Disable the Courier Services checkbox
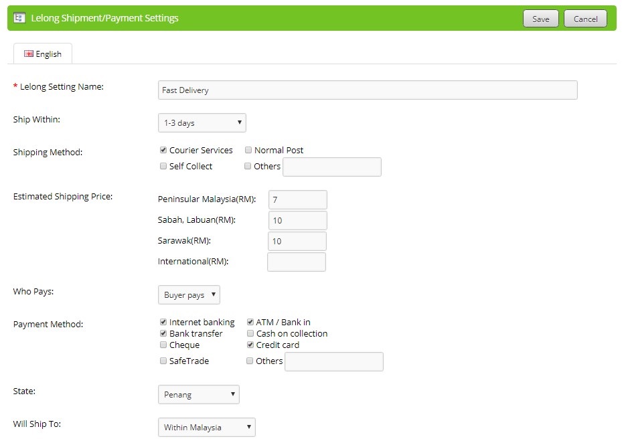 point(163,150)
